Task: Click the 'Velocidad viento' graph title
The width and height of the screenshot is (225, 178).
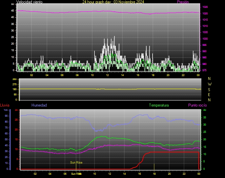Action: click(30, 2)
